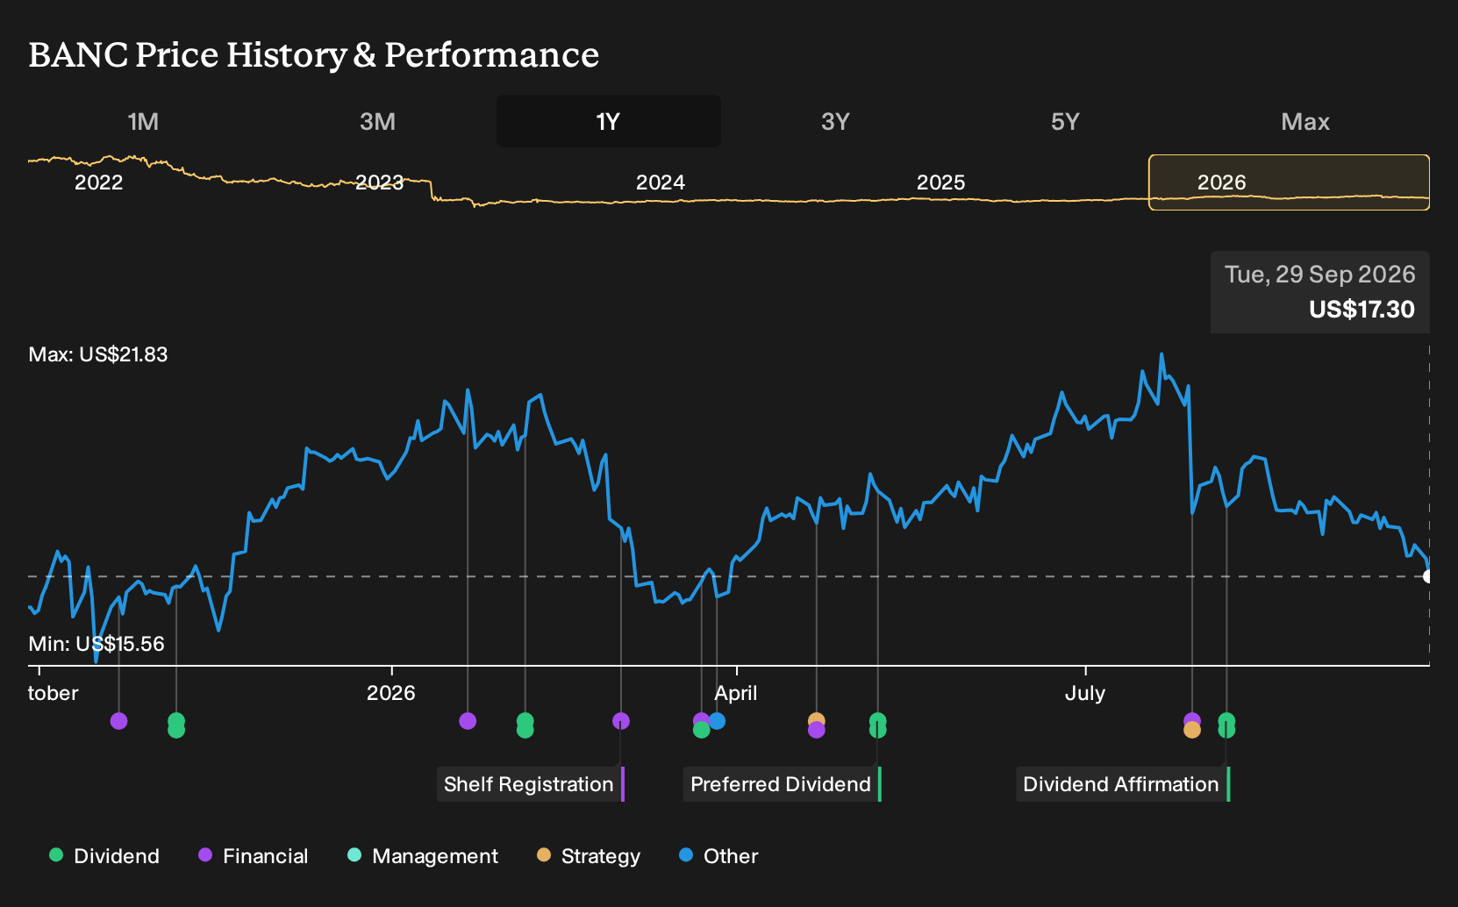Click 2022 in the overview timeline
Image resolution: width=1458 pixels, height=907 pixels.
click(99, 182)
